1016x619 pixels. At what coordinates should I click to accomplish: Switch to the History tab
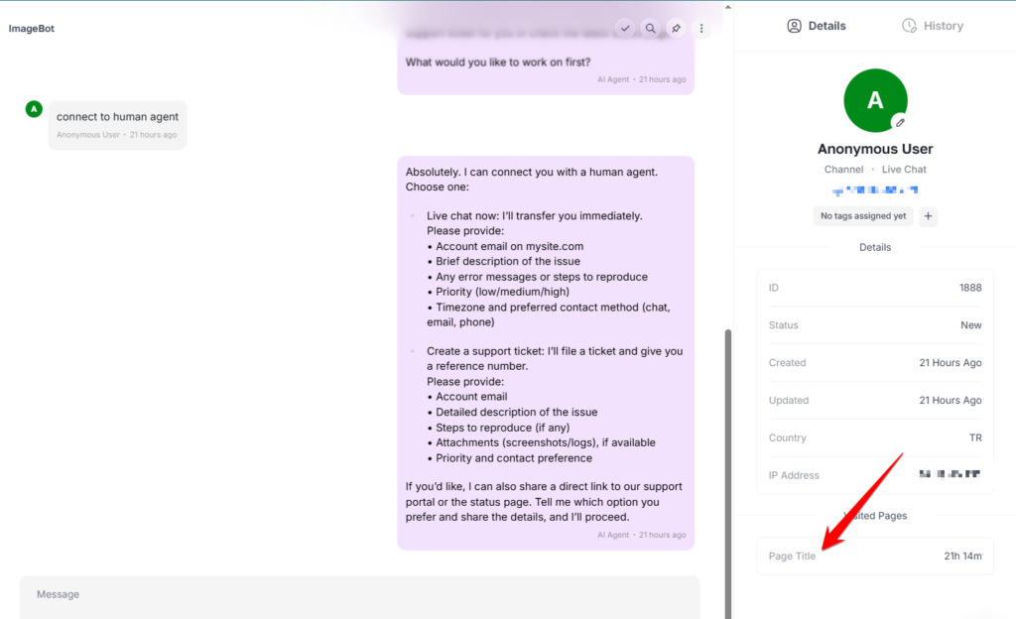point(932,26)
